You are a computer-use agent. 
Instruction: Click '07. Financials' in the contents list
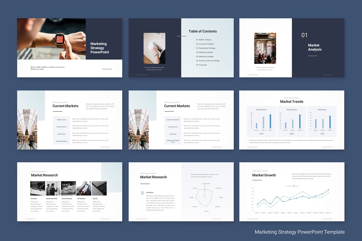(x=202, y=65)
